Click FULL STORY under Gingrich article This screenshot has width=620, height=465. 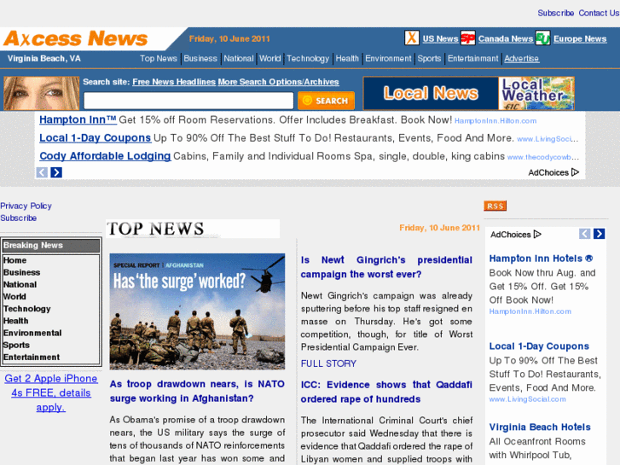point(328,363)
